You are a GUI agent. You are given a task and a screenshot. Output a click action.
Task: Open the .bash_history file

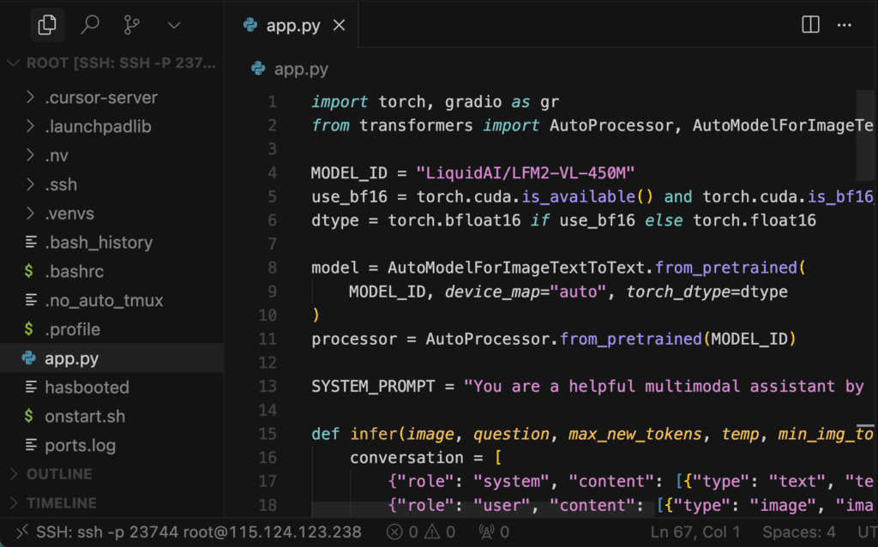click(98, 243)
